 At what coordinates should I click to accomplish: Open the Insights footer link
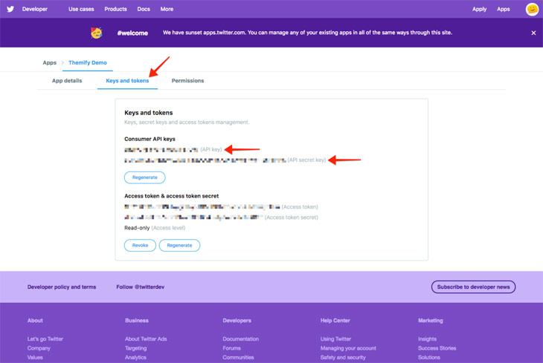(428, 339)
